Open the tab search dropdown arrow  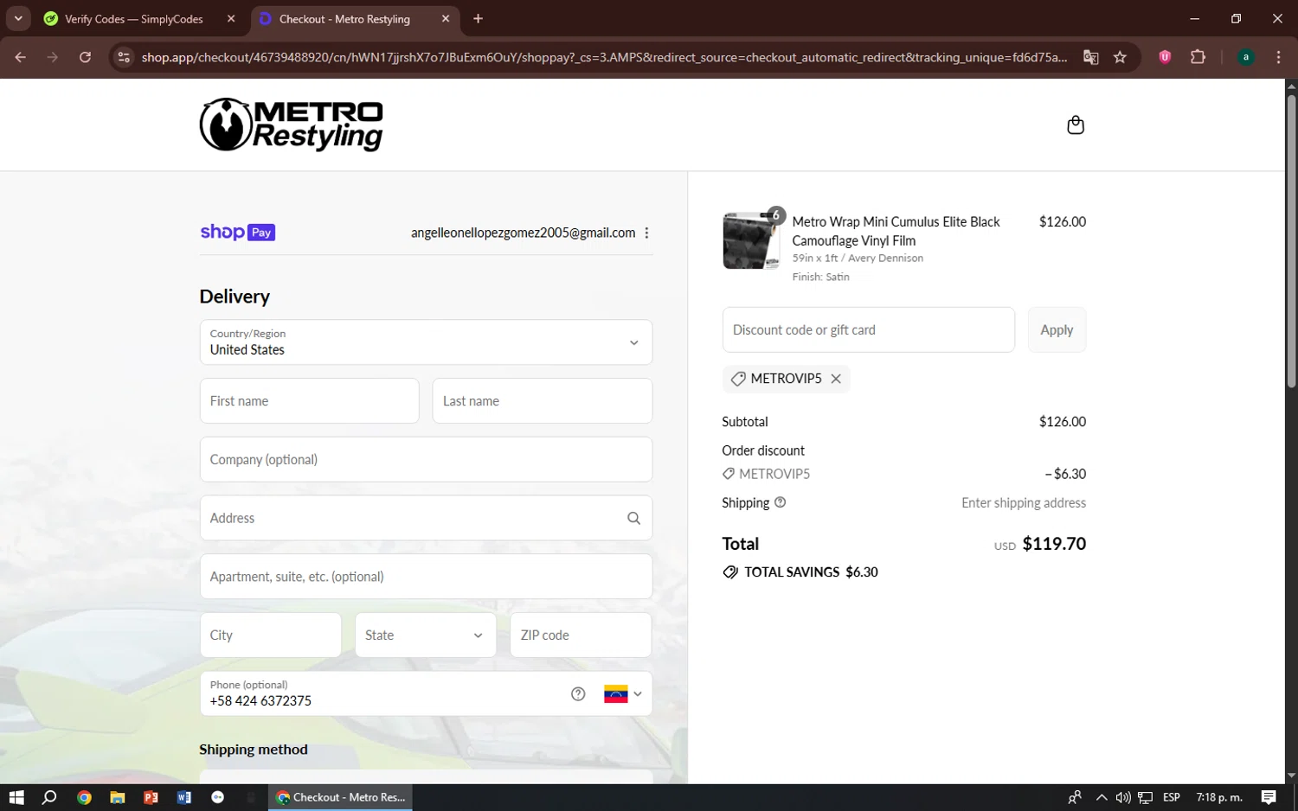pyautogui.click(x=17, y=18)
